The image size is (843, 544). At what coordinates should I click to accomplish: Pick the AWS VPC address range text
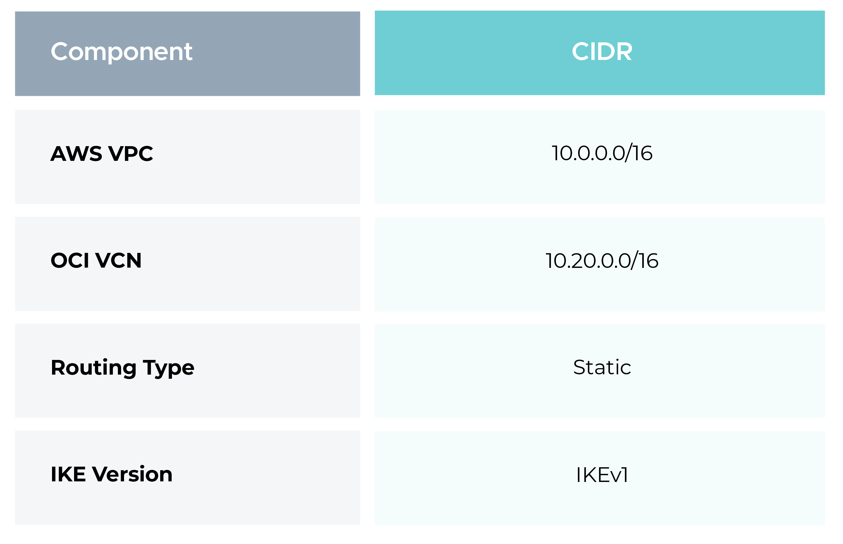click(602, 153)
